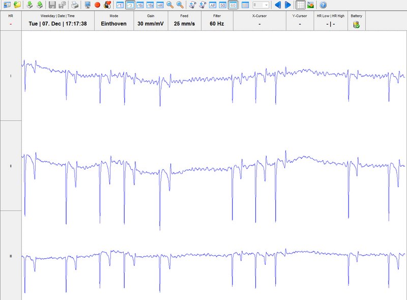Click the blue left arrow button
407x300 pixels.
pyautogui.click(x=277, y=5)
